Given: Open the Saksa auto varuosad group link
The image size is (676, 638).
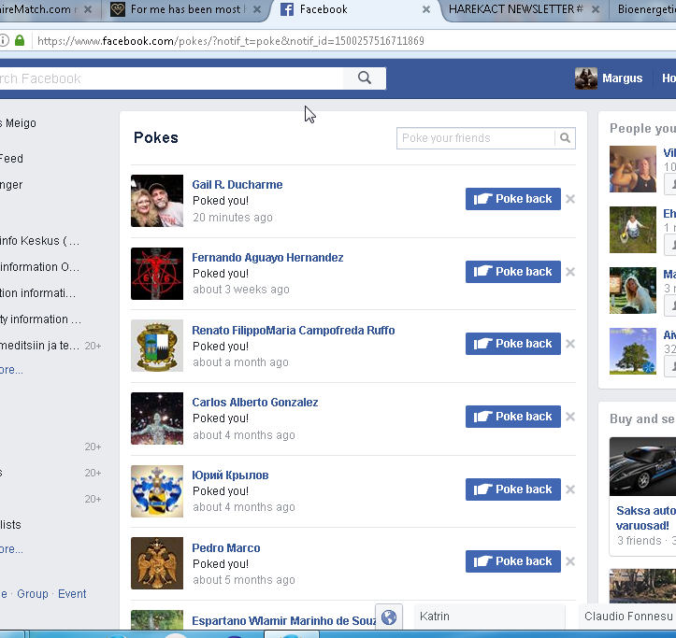Looking at the screenshot, I should click(646, 517).
